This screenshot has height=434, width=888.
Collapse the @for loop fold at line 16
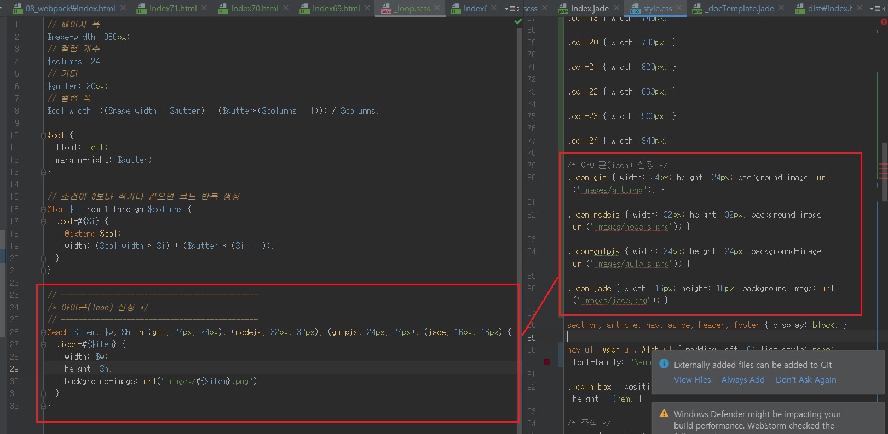pos(43,209)
